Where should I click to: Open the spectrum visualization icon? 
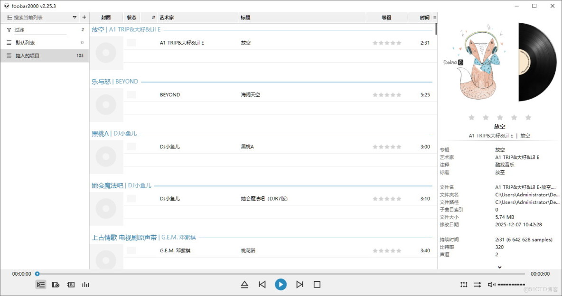[x=85, y=284]
